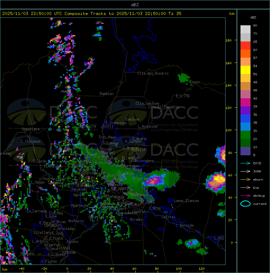The width and height of the screenshot is (270, 273).
Task: Click the 'eburn' legend label
Action: [258, 180]
